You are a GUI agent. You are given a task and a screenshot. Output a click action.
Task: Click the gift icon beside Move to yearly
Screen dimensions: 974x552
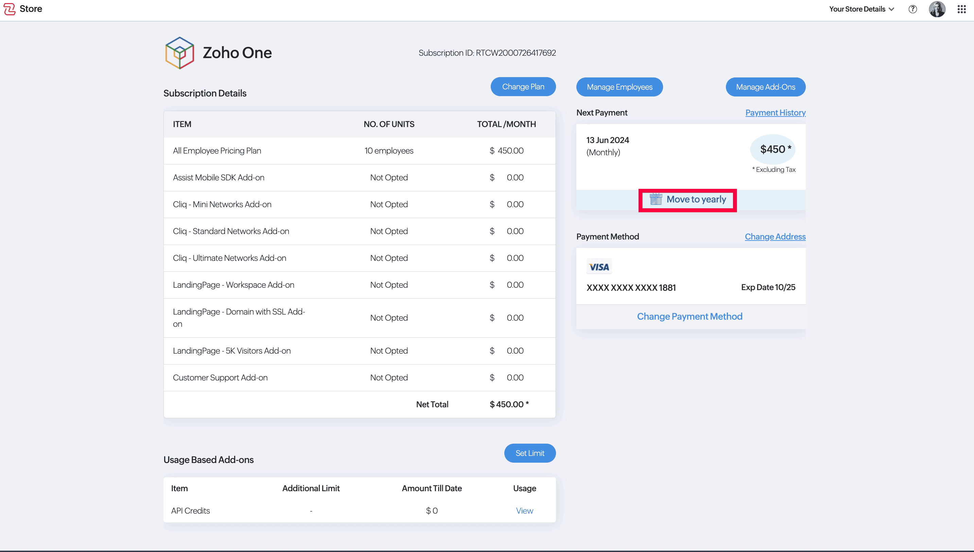coord(656,199)
